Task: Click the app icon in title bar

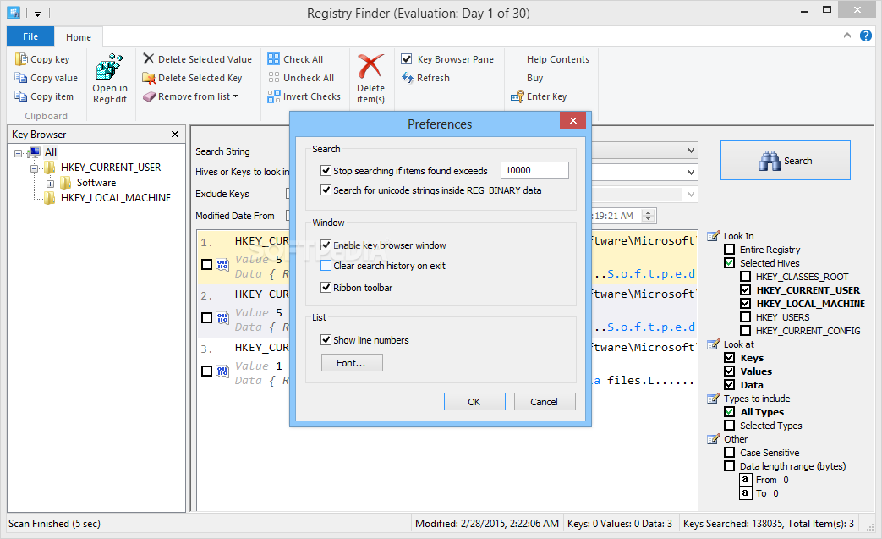Action: [x=14, y=13]
